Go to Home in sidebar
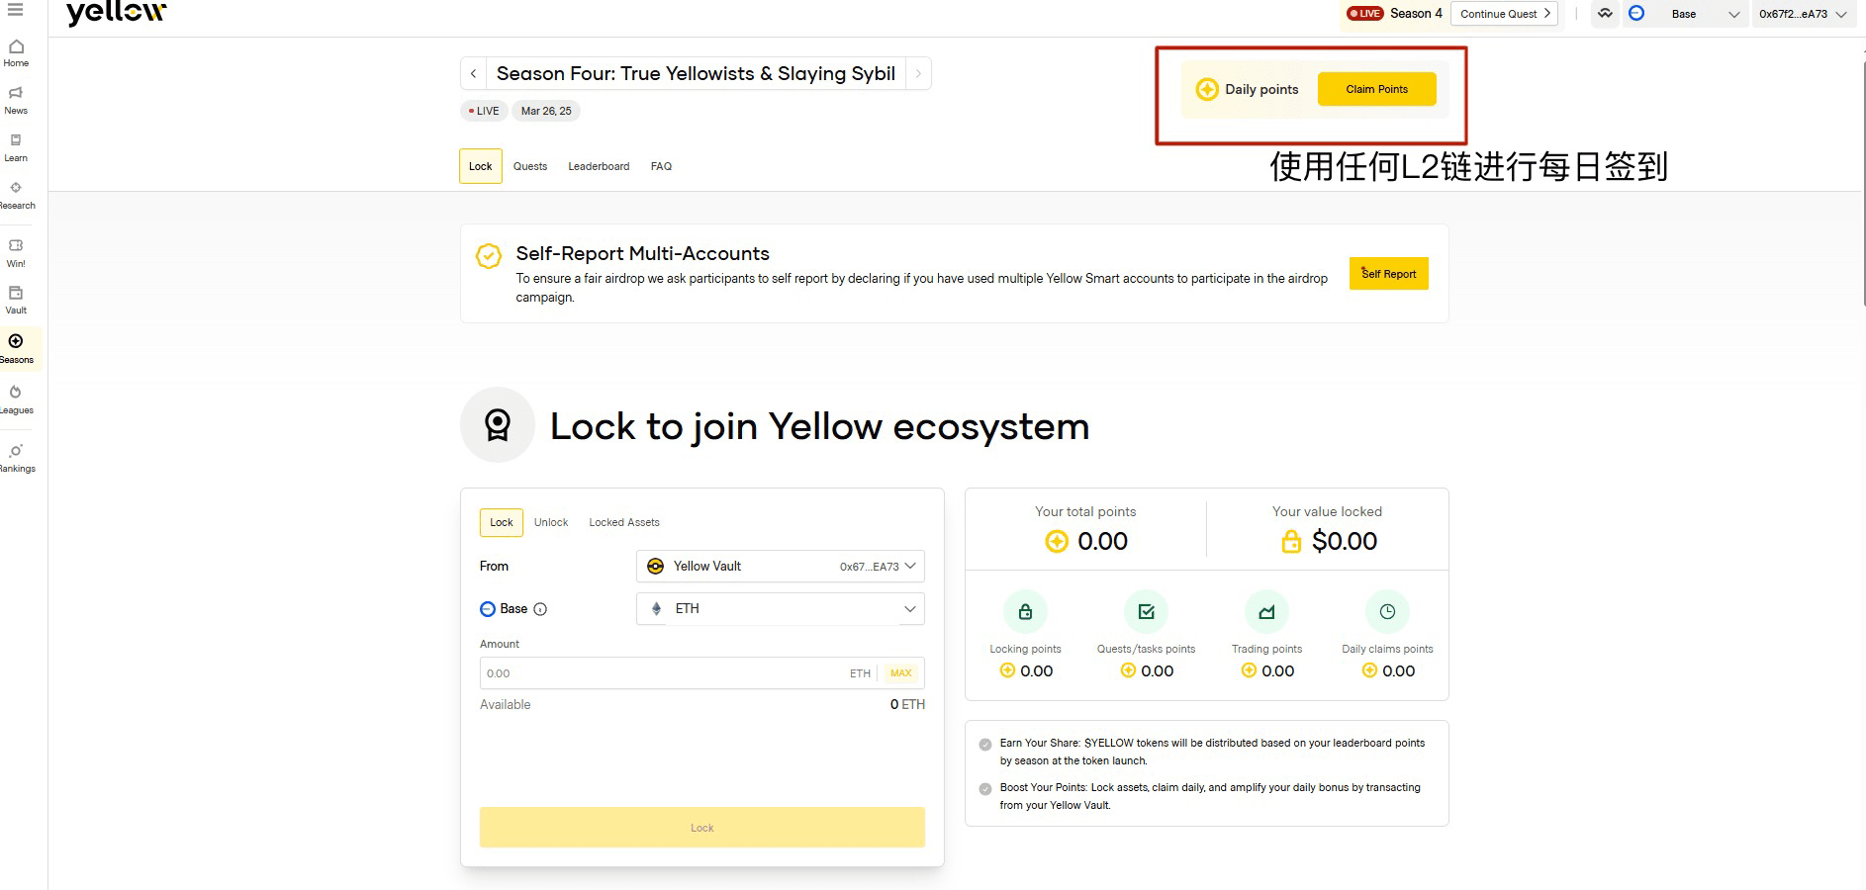 coord(16,53)
